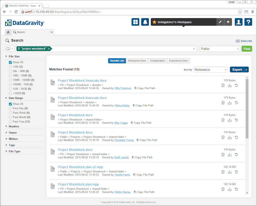Check the Past Week (0) filter
Viewport: 257px width, 206px height.
tap(10, 113)
